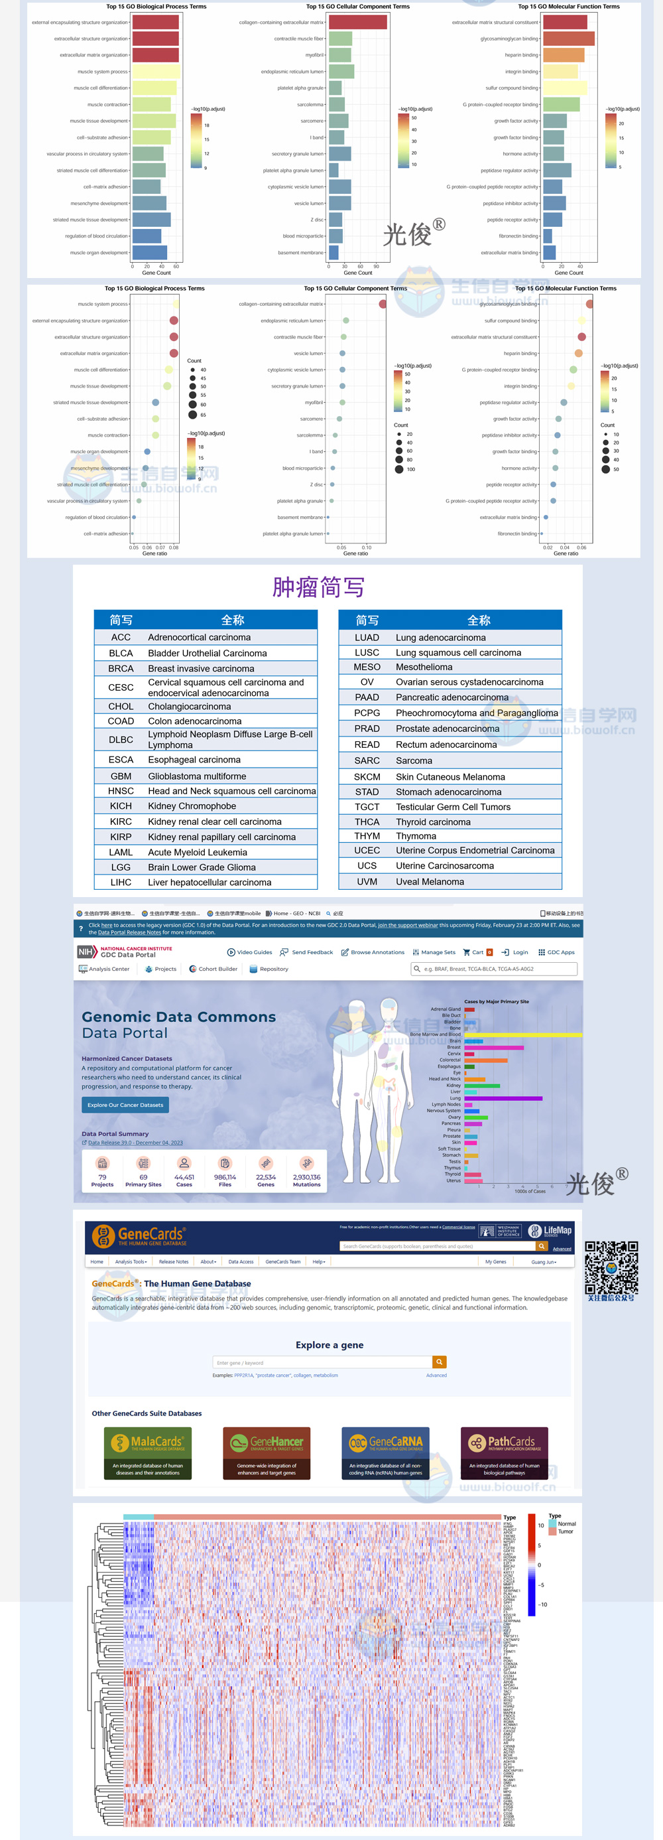Open the MalaCards database thumbnail
This screenshot has height=1840, width=663.
click(x=148, y=1453)
